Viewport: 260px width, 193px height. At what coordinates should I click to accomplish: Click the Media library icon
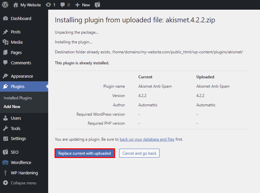coord(5,42)
